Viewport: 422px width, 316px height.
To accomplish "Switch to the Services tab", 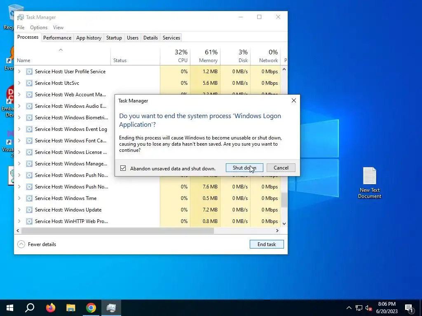I will coord(171,38).
